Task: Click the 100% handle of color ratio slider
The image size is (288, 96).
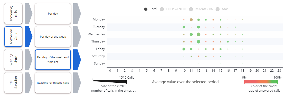Action: 278,82
